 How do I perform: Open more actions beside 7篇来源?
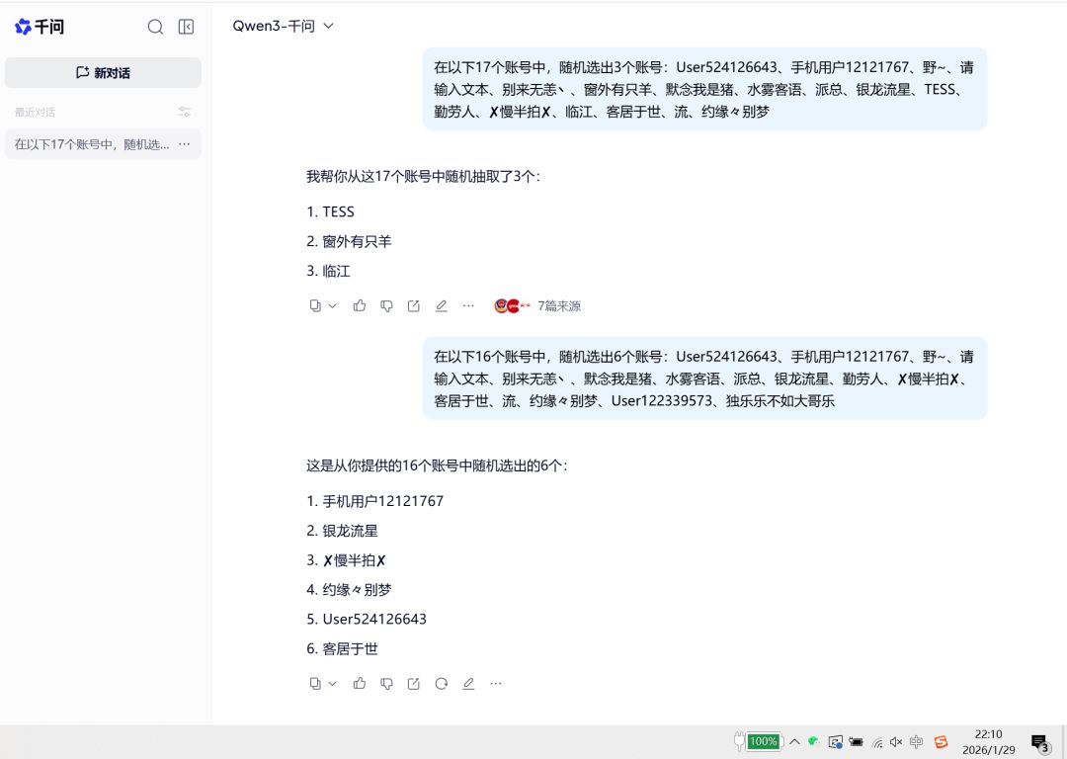468,305
